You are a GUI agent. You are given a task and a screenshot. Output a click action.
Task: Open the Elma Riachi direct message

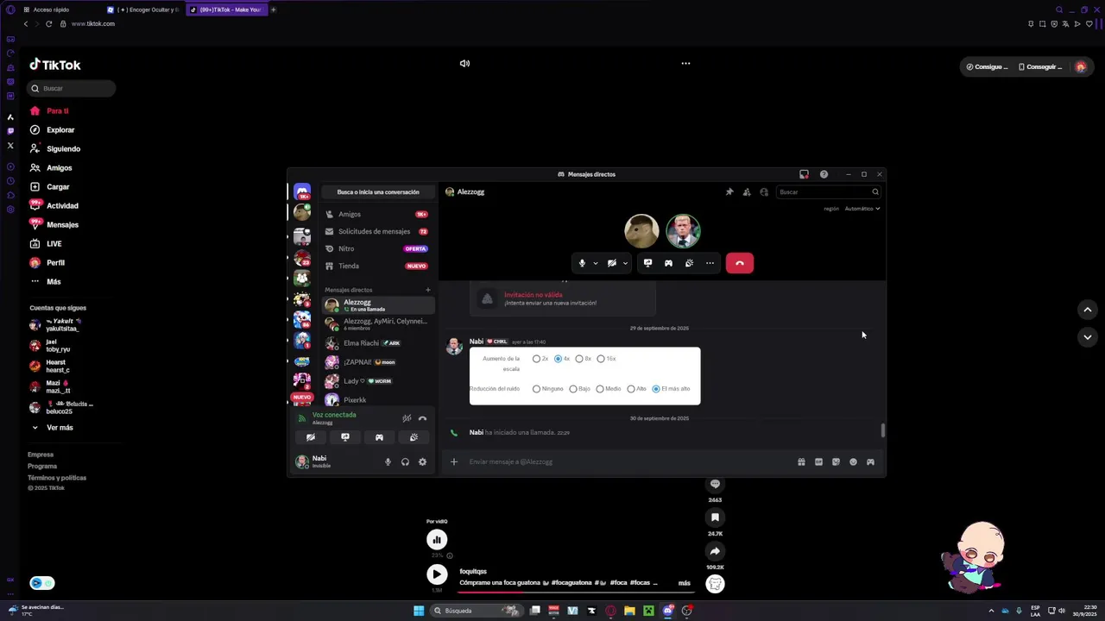point(378,343)
